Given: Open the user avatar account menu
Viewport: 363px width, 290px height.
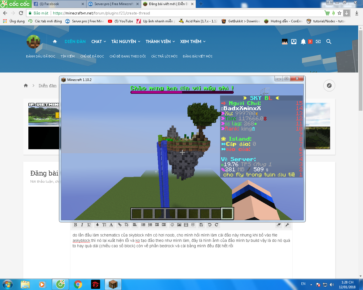Looking at the screenshot, I should [285, 42].
